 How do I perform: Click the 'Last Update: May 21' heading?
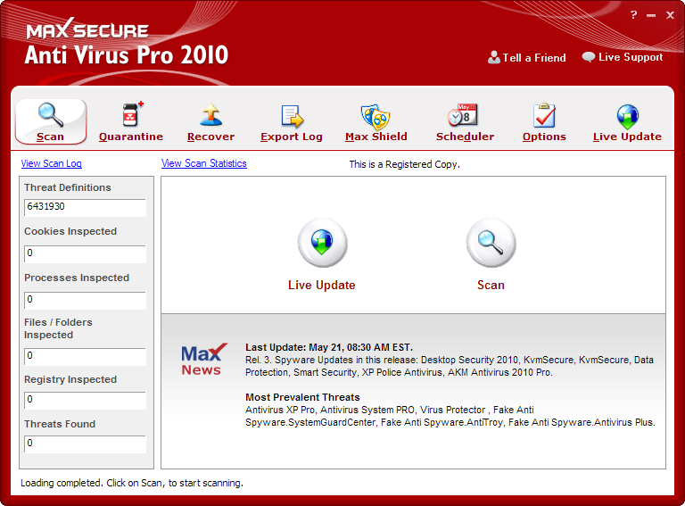pyautogui.click(x=329, y=347)
